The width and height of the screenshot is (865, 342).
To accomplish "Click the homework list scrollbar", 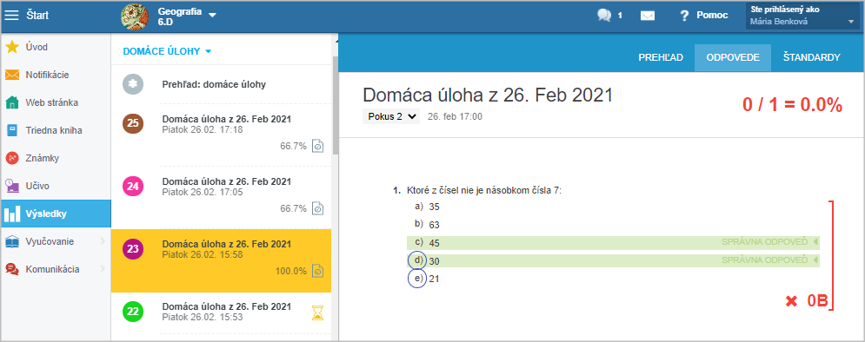I will point(335,105).
